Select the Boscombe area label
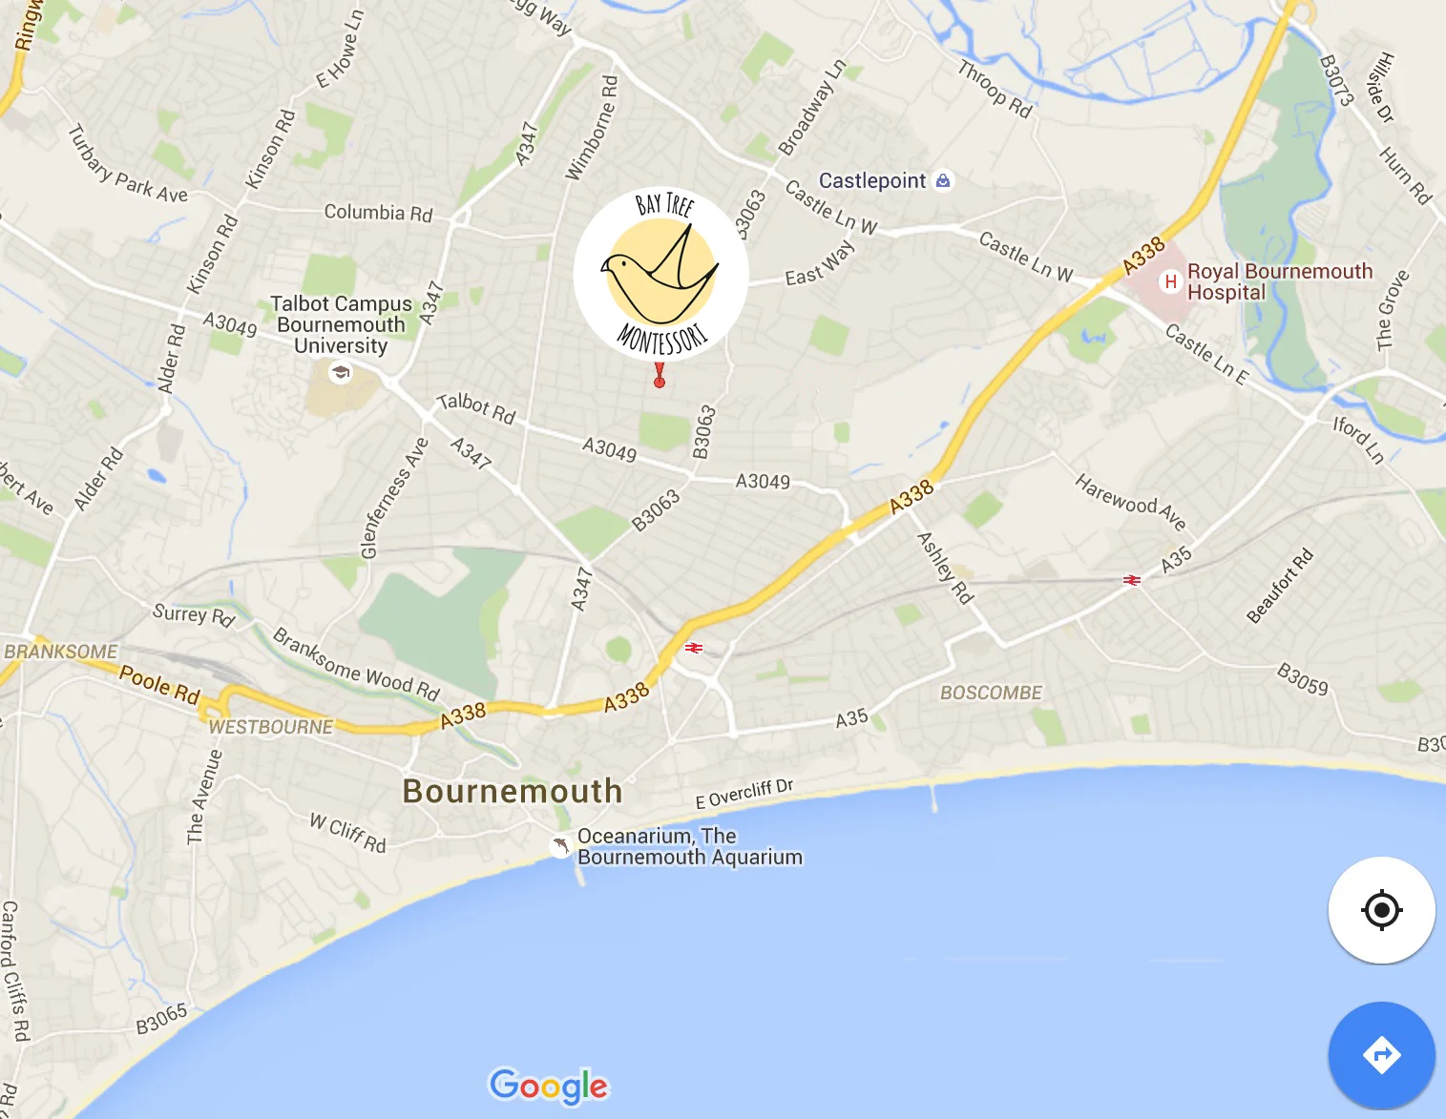 991,693
